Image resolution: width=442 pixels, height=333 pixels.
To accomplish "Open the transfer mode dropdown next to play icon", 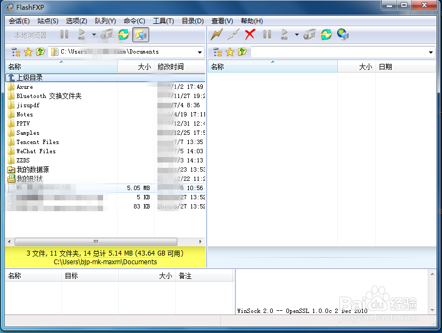I will click(93, 34).
